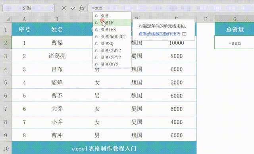Select row 8 header

point(6,122)
